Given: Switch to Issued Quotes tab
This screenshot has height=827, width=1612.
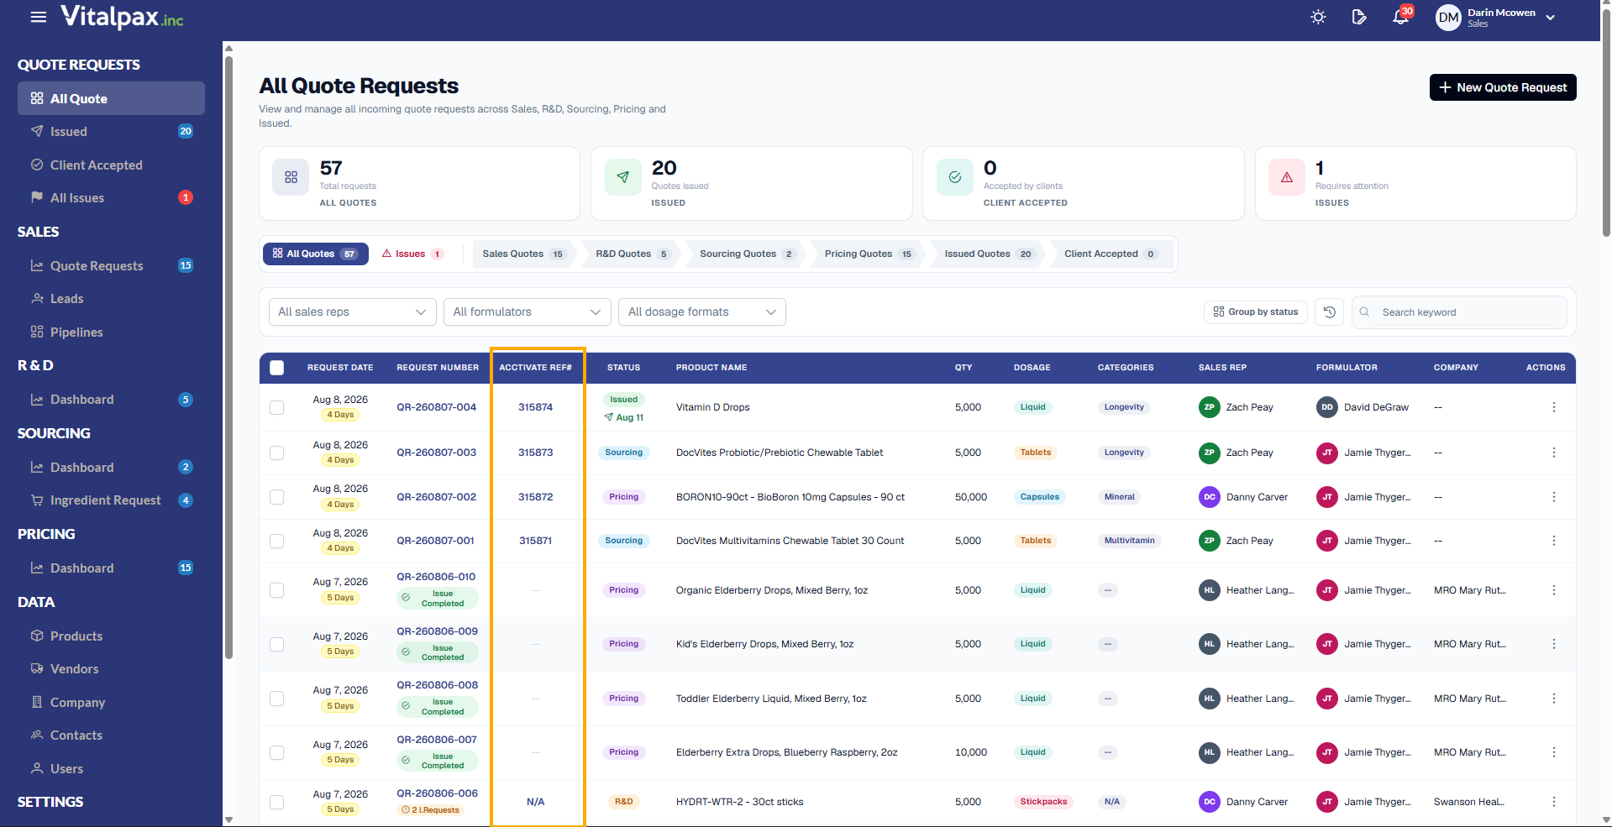Looking at the screenshot, I should (x=988, y=254).
